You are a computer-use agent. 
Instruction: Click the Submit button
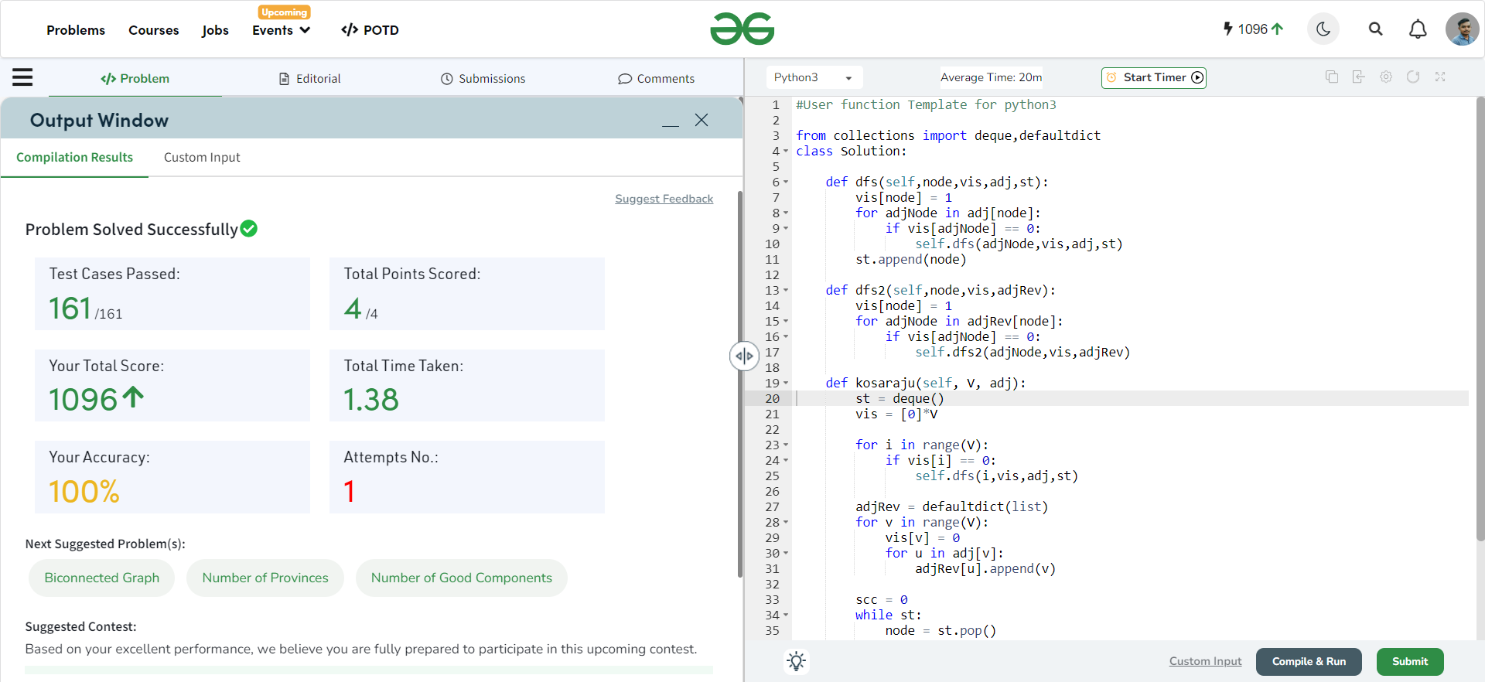tap(1410, 661)
